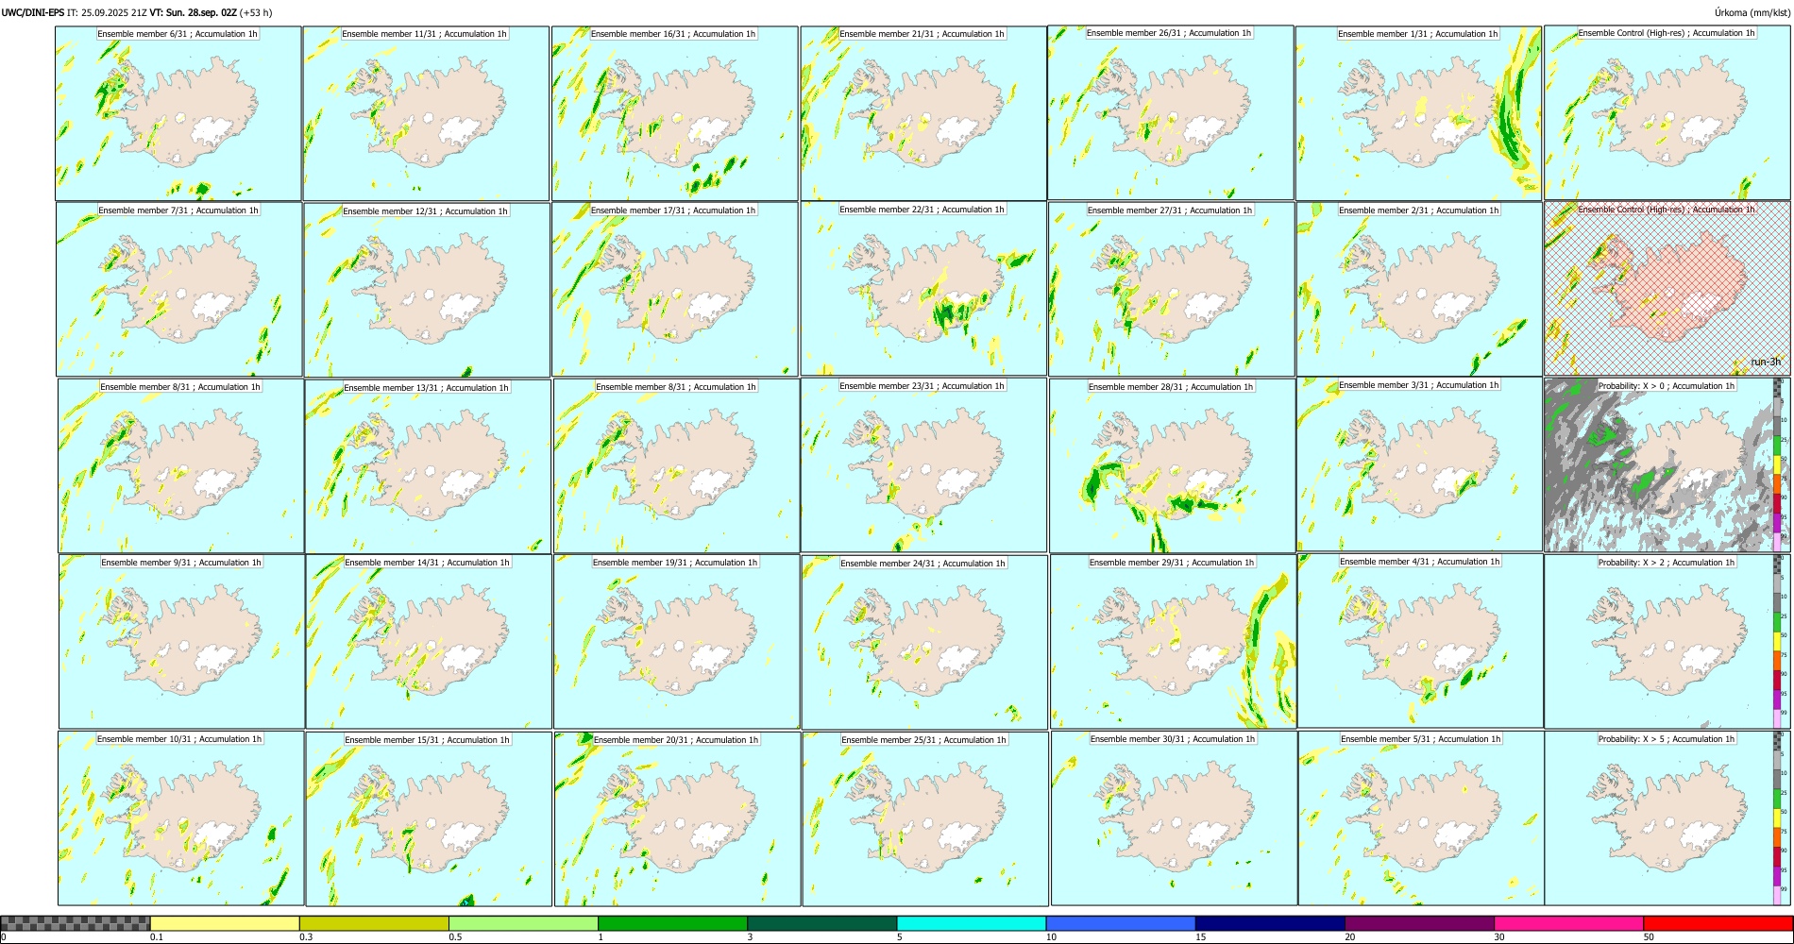Image resolution: width=1794 pixels, height=944 pixels.
Task: View the Ensemble member 22/31 map
Action: [x=923, y=289]
